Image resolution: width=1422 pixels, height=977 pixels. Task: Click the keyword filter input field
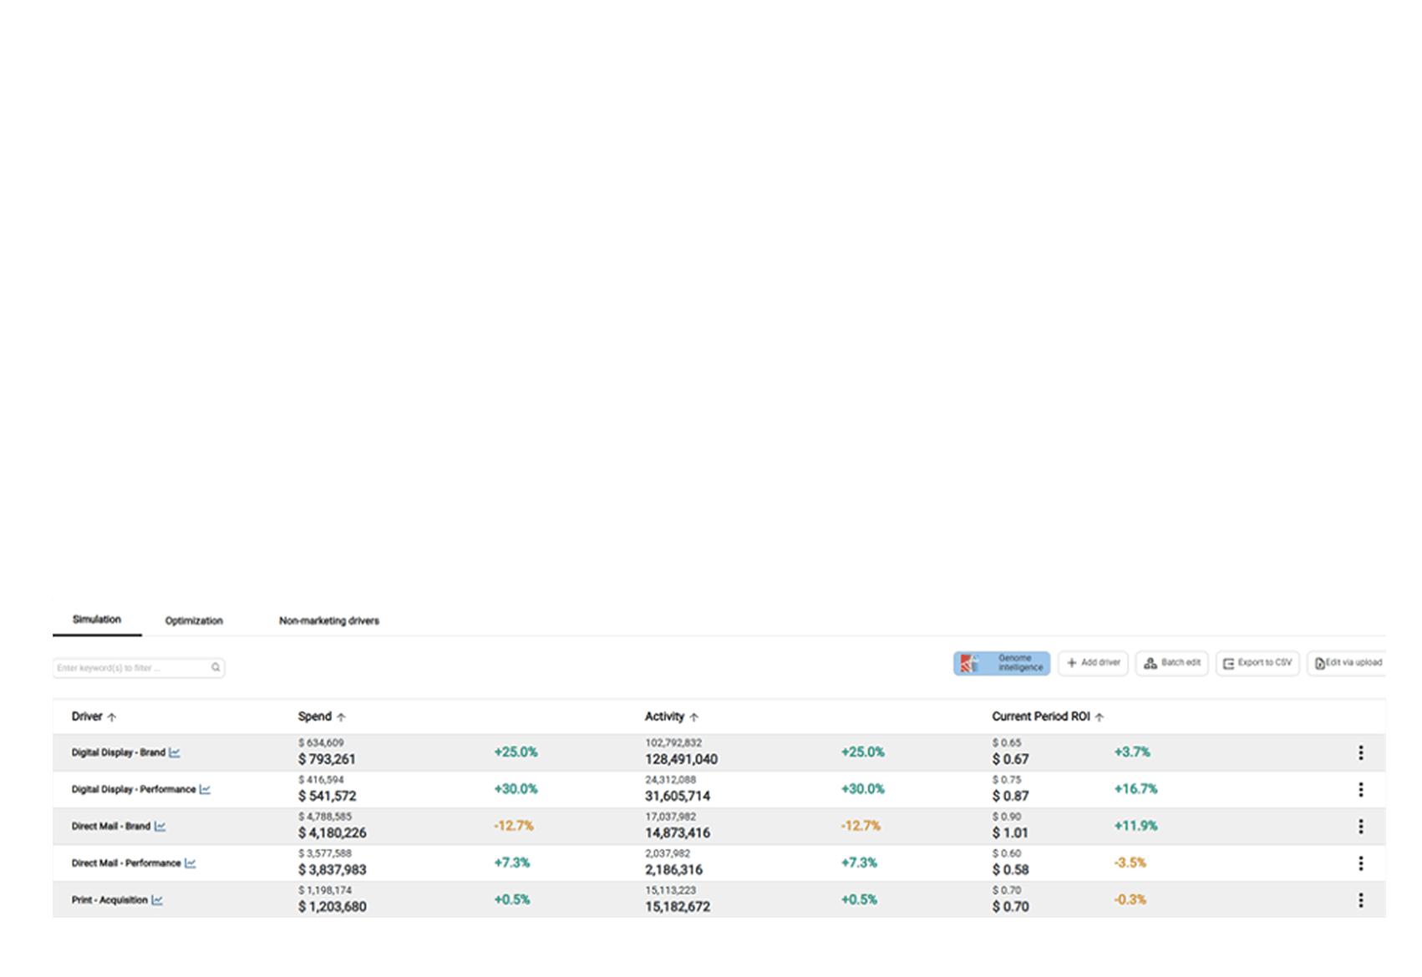[x=125, y=667]
